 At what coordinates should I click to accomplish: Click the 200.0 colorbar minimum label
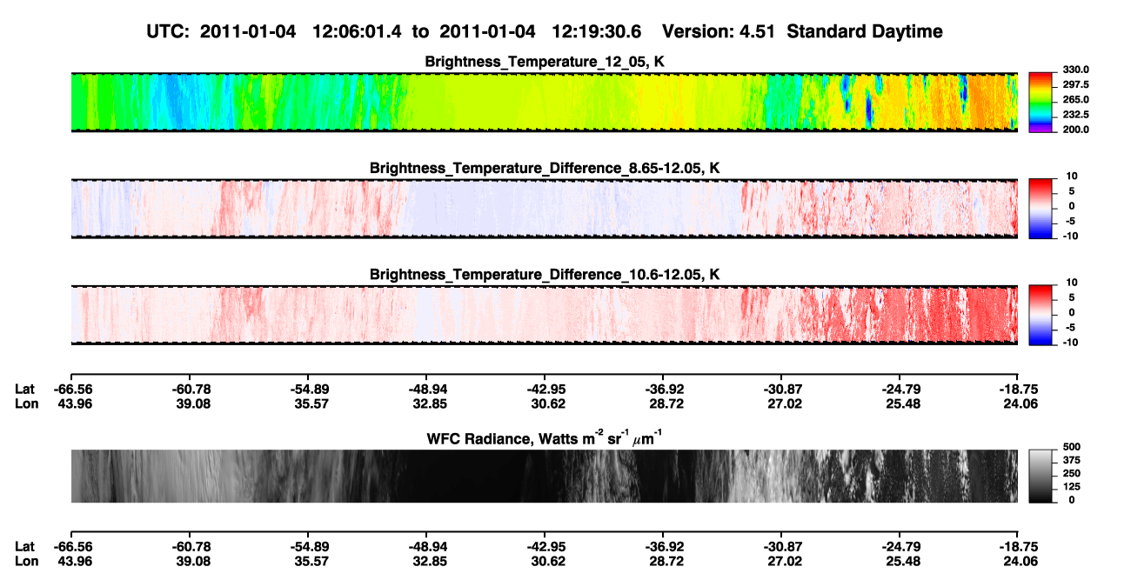click(x=1075, y=130)
